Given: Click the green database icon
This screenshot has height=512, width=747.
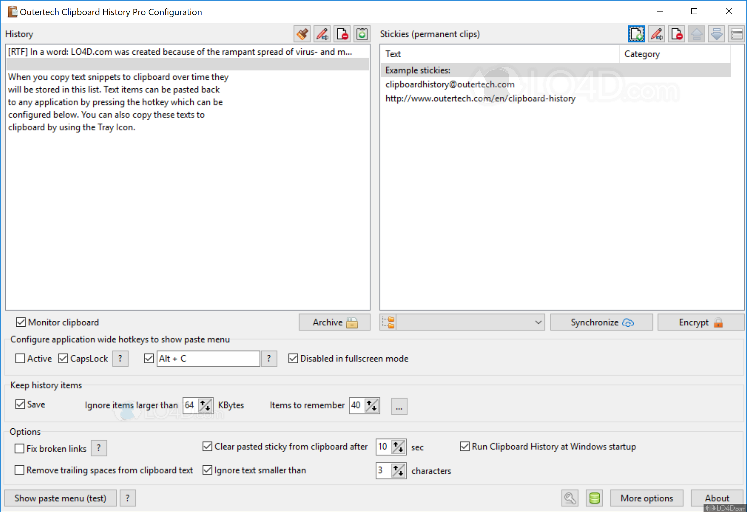Looking at the screenshot, I should 594,498.
